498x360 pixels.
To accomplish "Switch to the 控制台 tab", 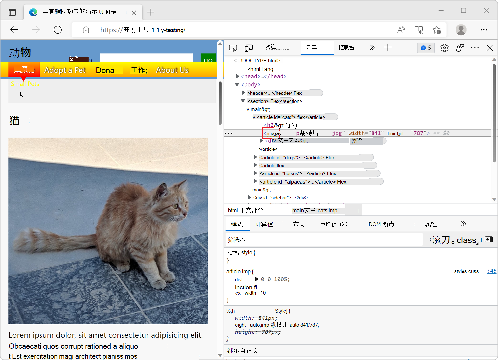I will 346,47.
